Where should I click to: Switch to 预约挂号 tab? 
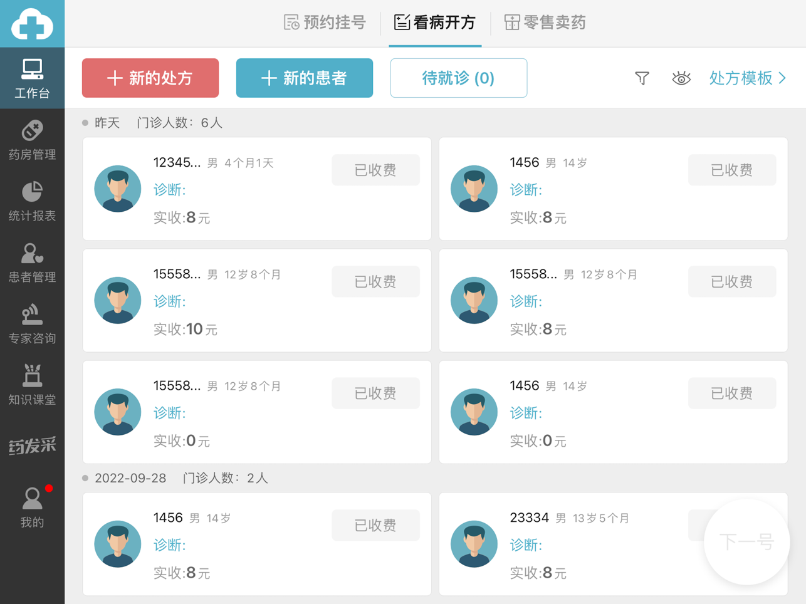pyautogui.click(x=325, y=23)
